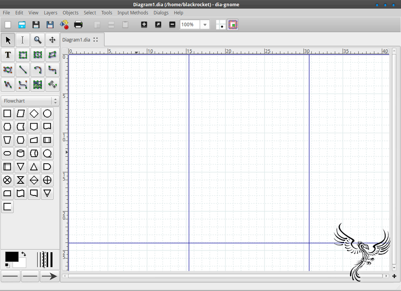Choose the flowchart Parallelogram shape
The height and width of the screenshot is (291, 401).
[20, 113]
